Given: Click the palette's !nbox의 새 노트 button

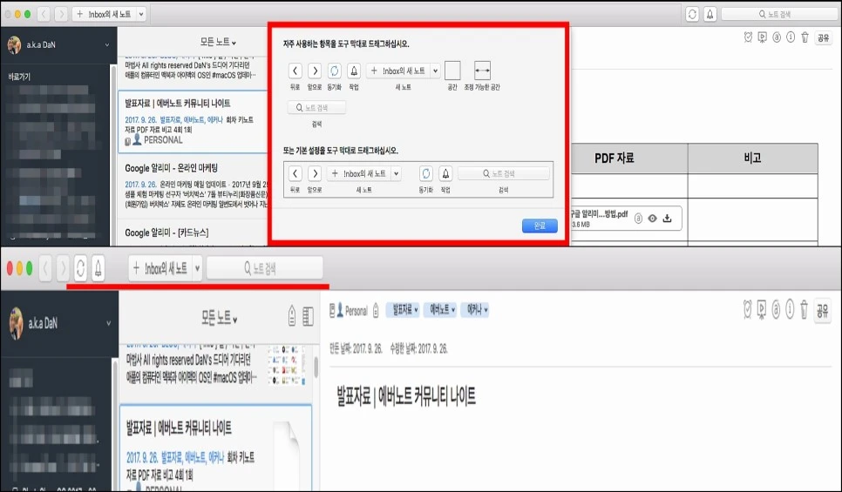Looking at the screenshot, I should (x=398, y=71).
